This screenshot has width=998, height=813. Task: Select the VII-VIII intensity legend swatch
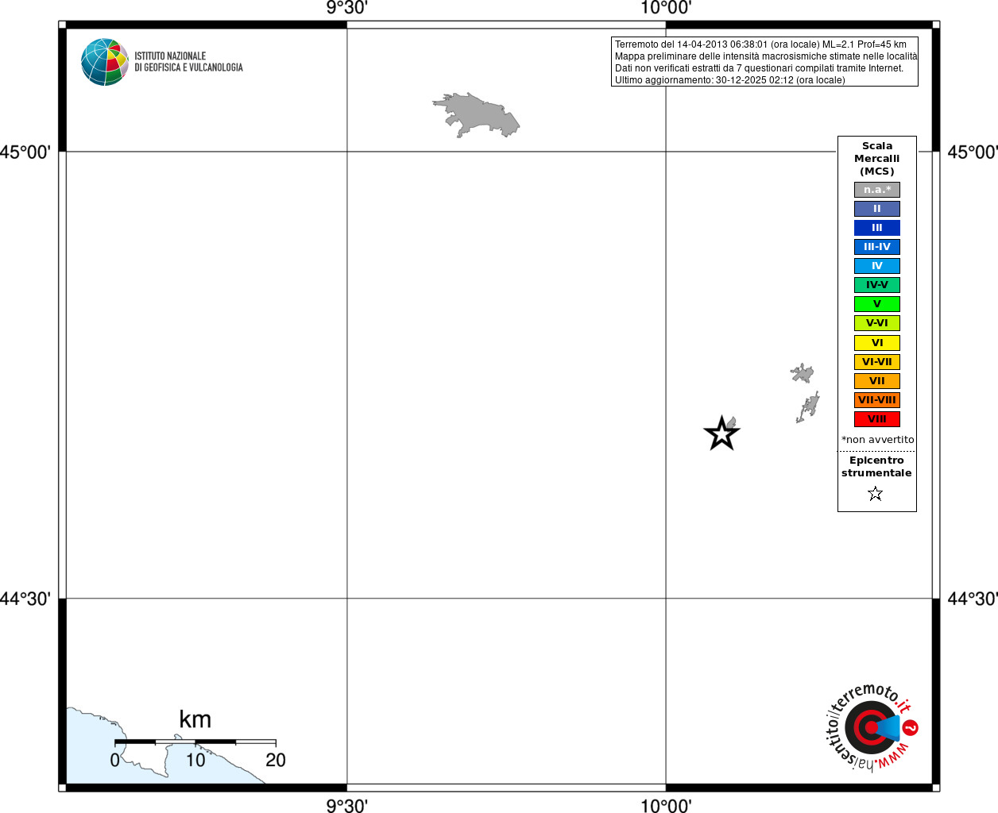(x=877, y=400)
